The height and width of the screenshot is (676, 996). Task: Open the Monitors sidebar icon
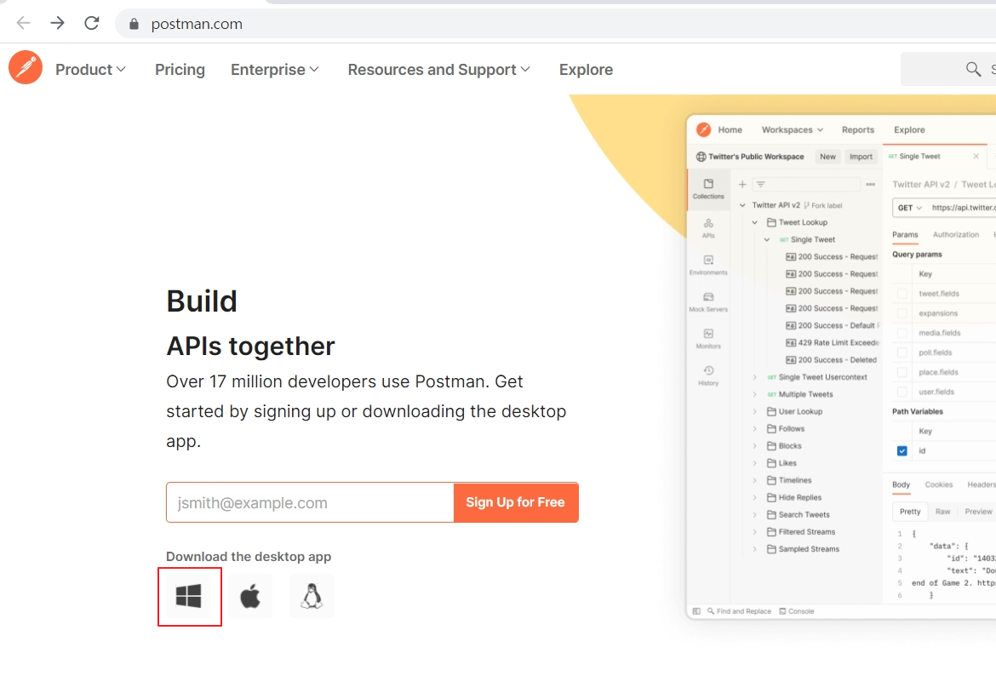[708, 339]
